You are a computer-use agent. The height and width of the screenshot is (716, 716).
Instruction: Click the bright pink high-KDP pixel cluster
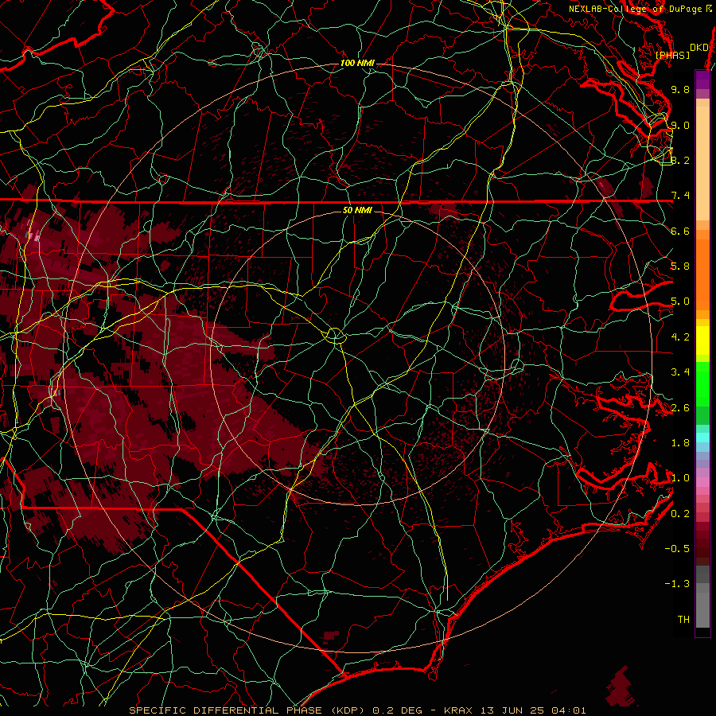33,235
